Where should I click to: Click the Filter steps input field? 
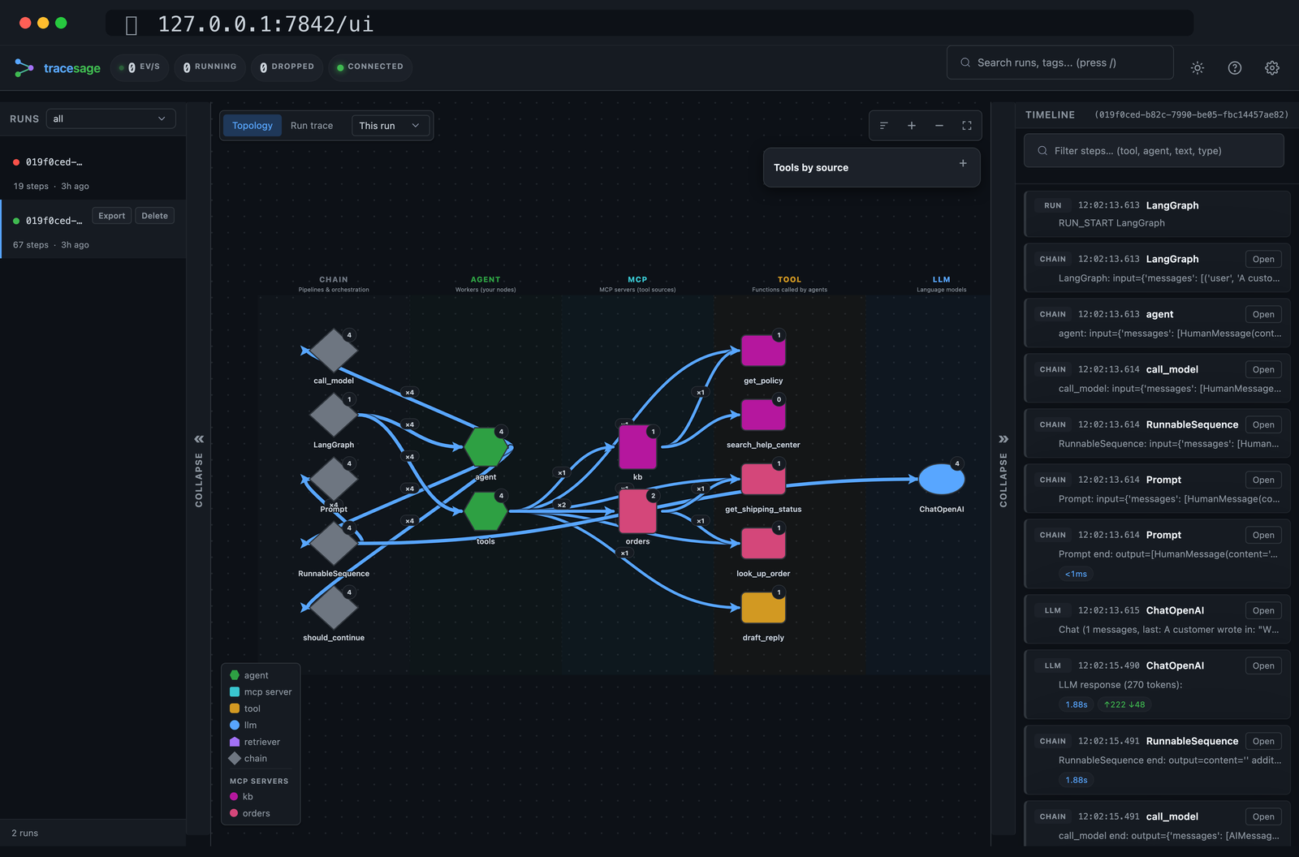(1154, 151)
